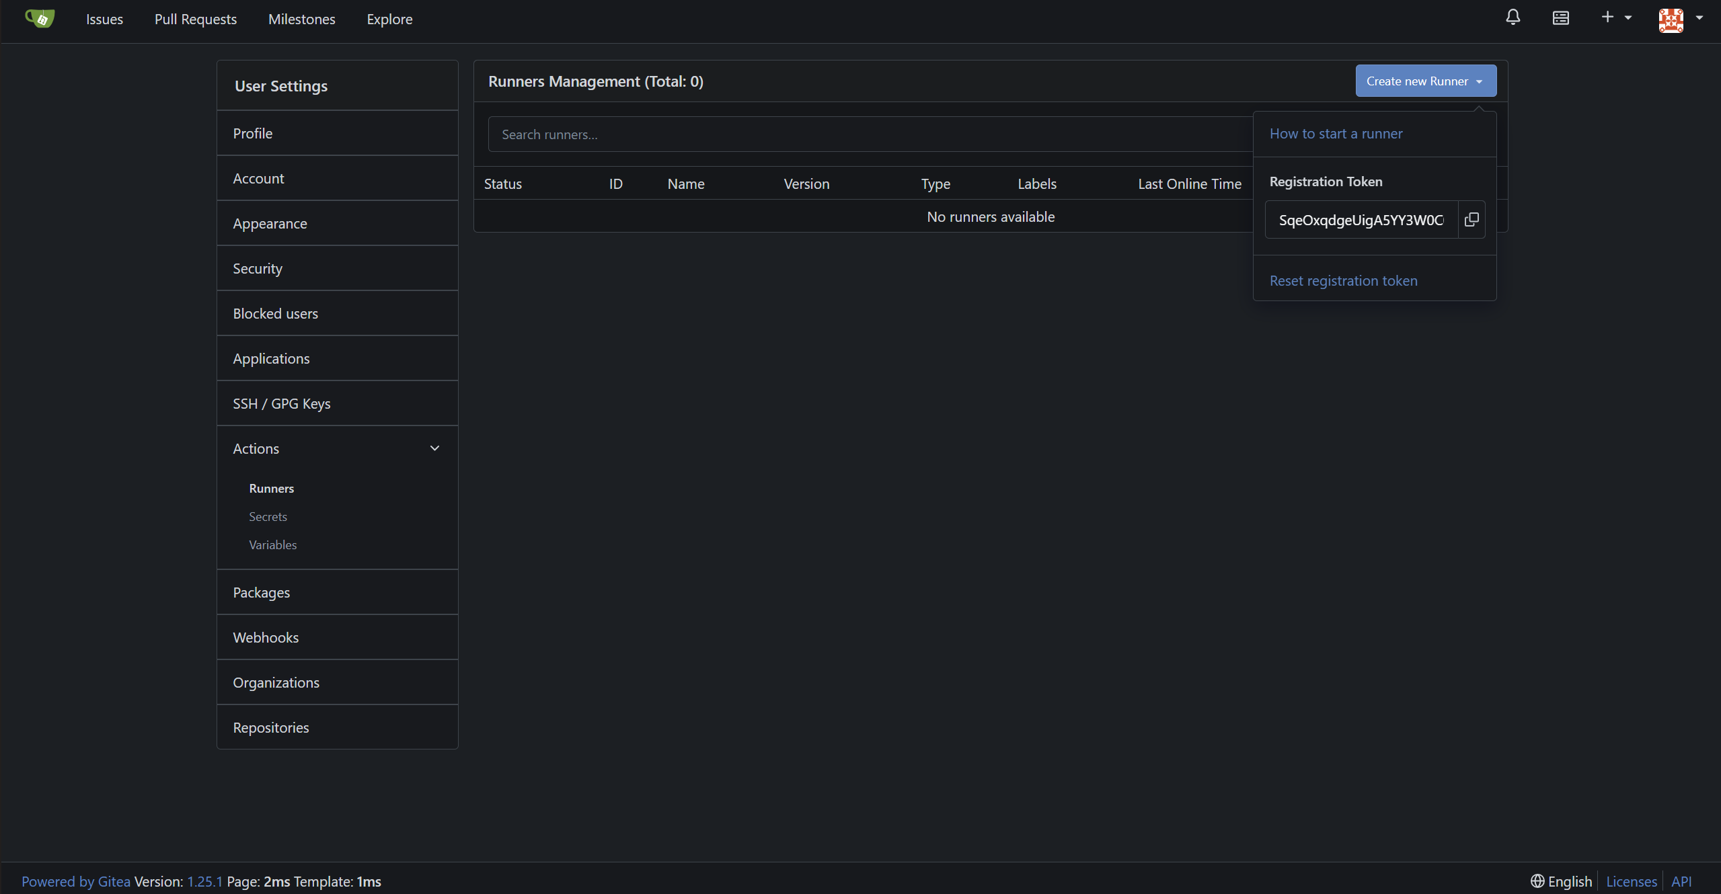Open the Variables subsection
The image size is (1721, 894).
[272, 545]
